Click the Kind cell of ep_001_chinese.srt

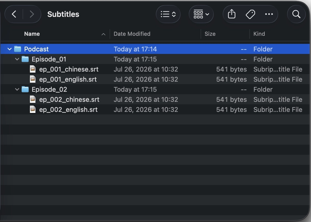278,69
